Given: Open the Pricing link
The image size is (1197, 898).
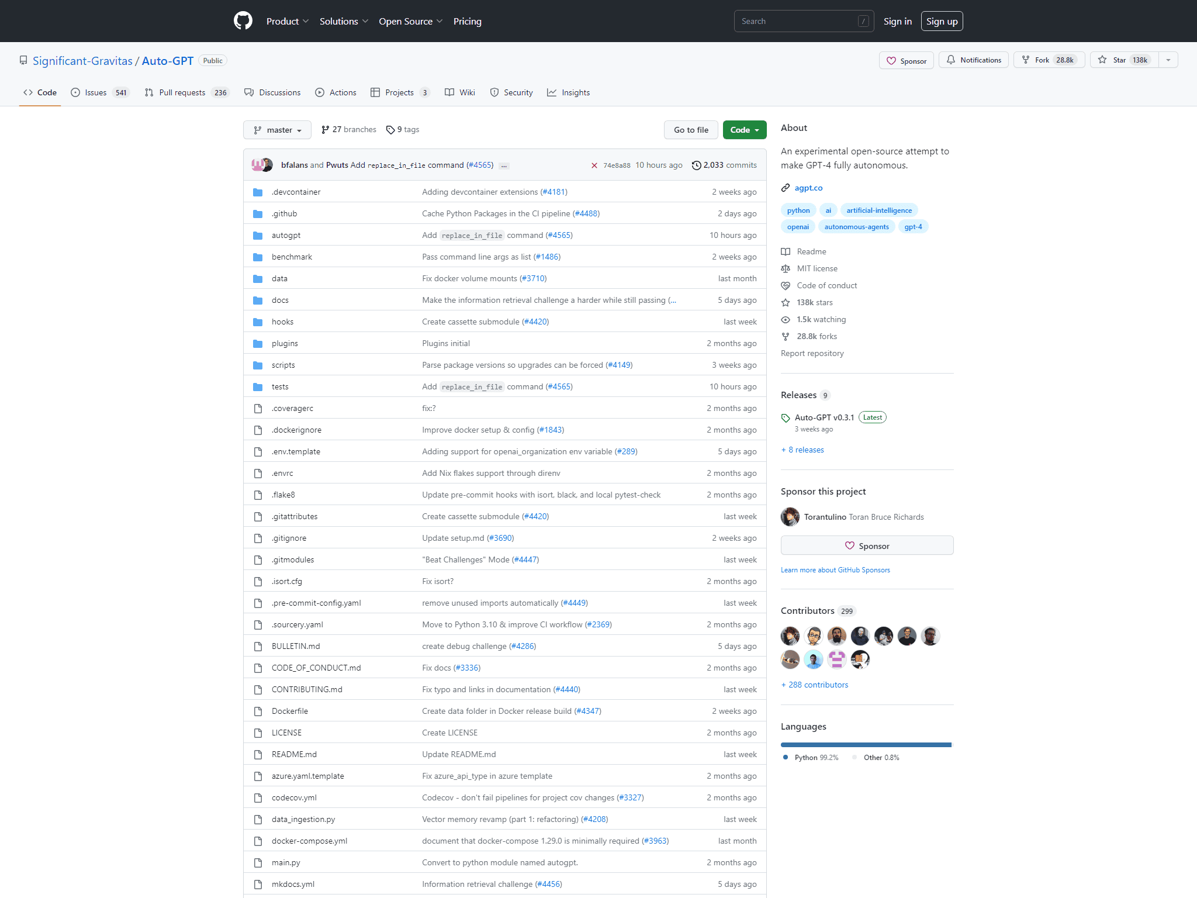Looking at the screenshot, I should (468, 21).
